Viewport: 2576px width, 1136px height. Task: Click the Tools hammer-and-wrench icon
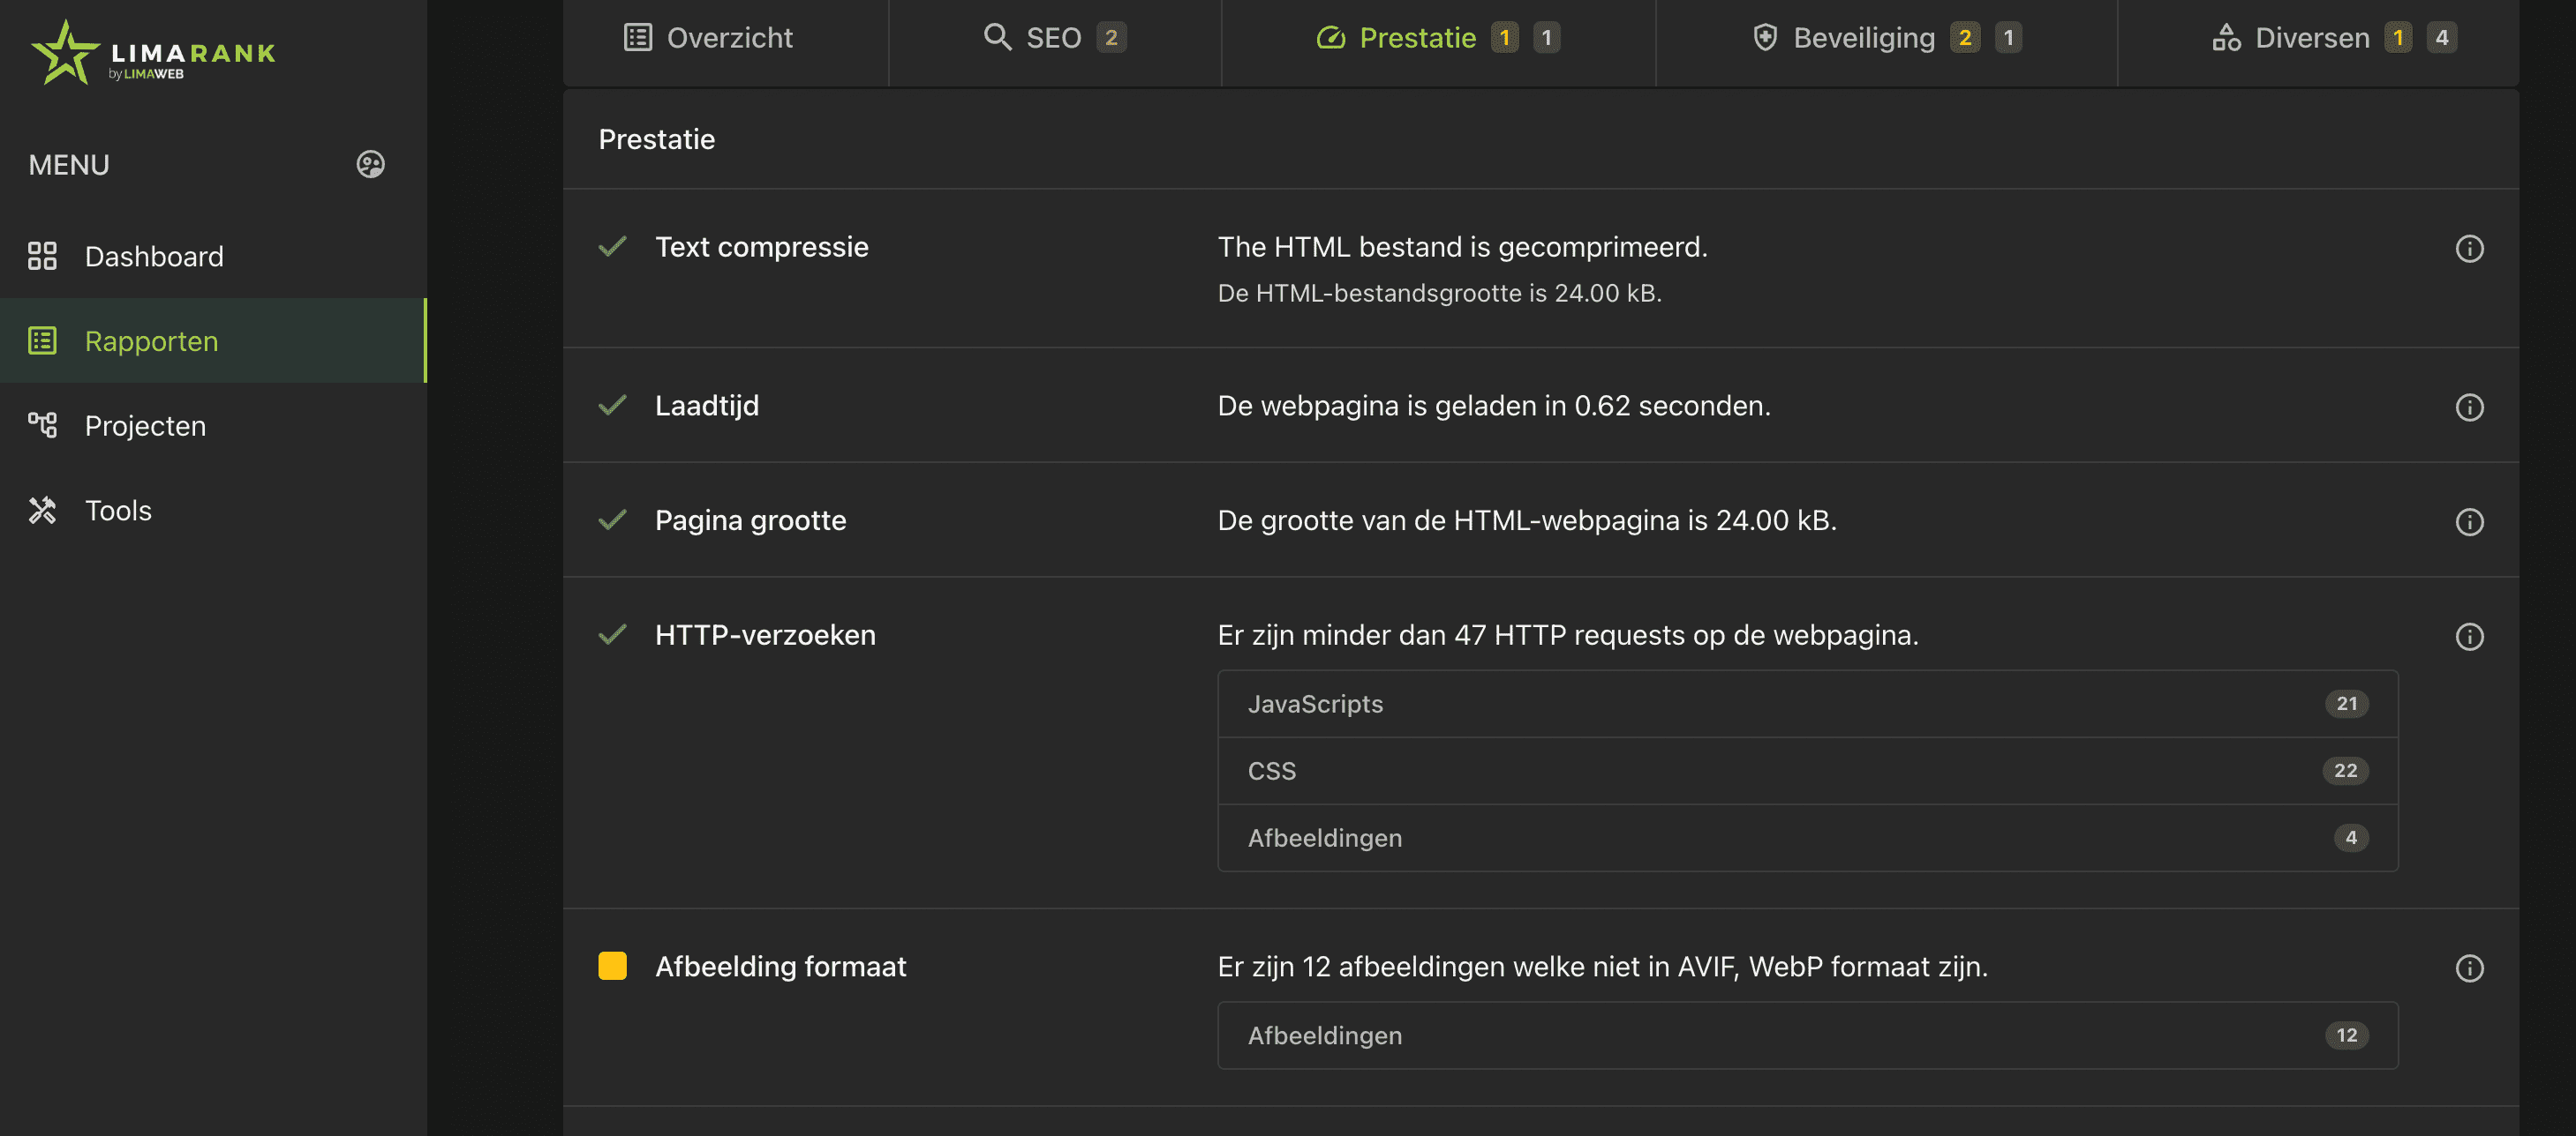[42, 511]
